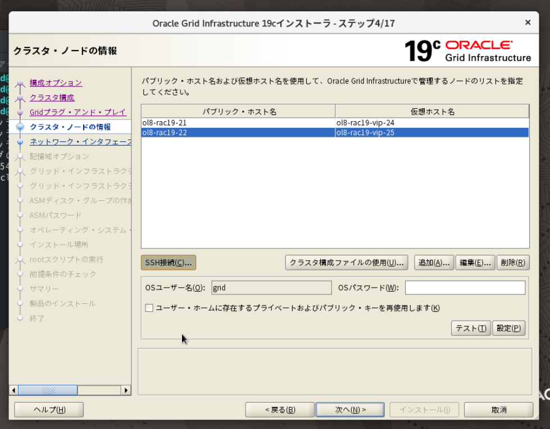550x429 pixels.
Task: Focus the OSパスワード field
Action: click(x=465, y=288)
